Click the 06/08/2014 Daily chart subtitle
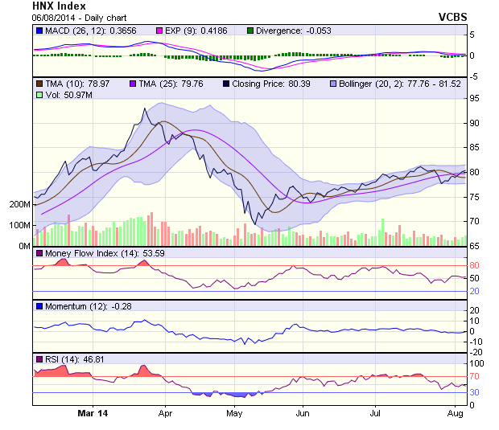The image size is (499, 430). click(80, 17)
